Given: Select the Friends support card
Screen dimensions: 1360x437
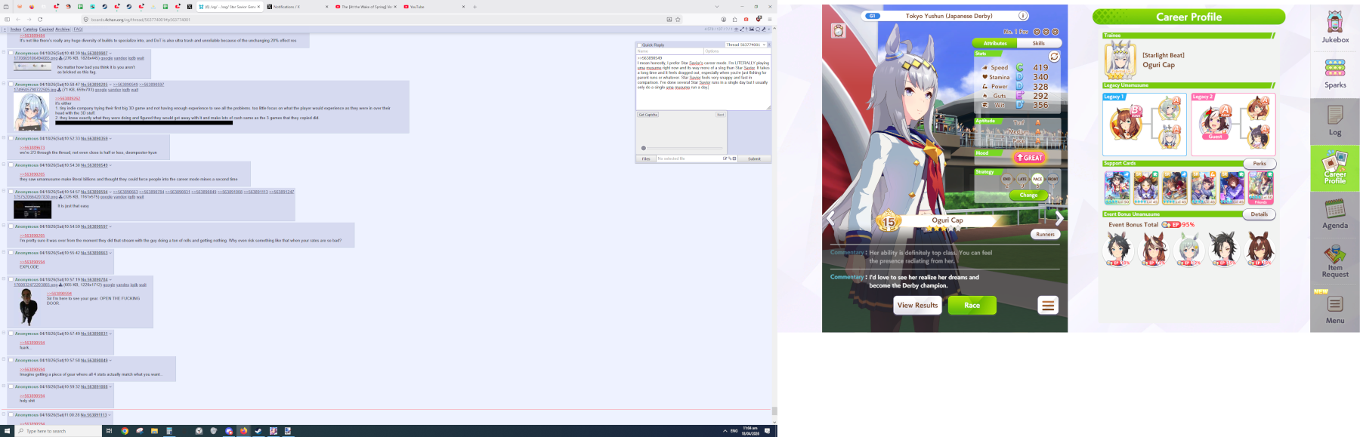Looking at the screenshot, I should pos(1260,188).
